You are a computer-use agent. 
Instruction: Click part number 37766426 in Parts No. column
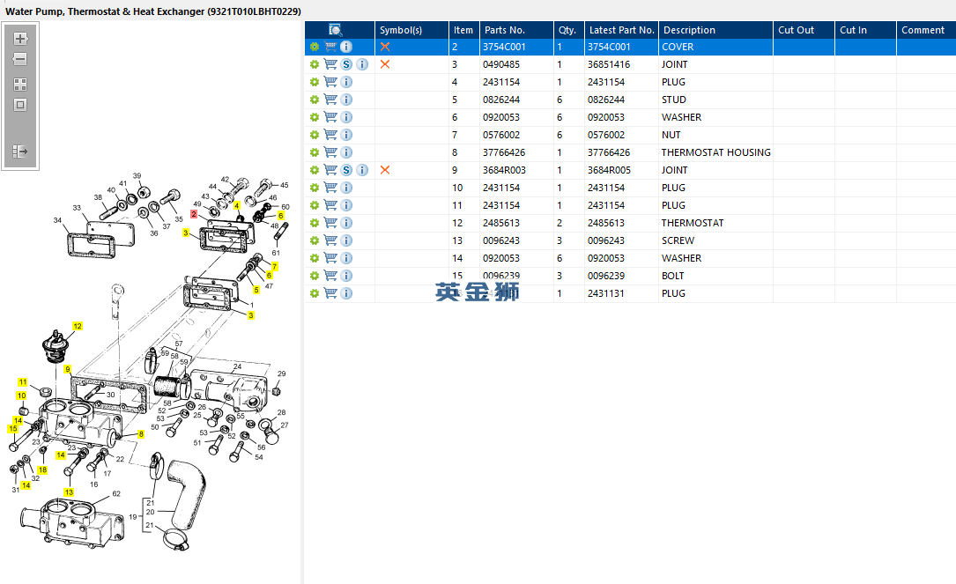point(504,152)
